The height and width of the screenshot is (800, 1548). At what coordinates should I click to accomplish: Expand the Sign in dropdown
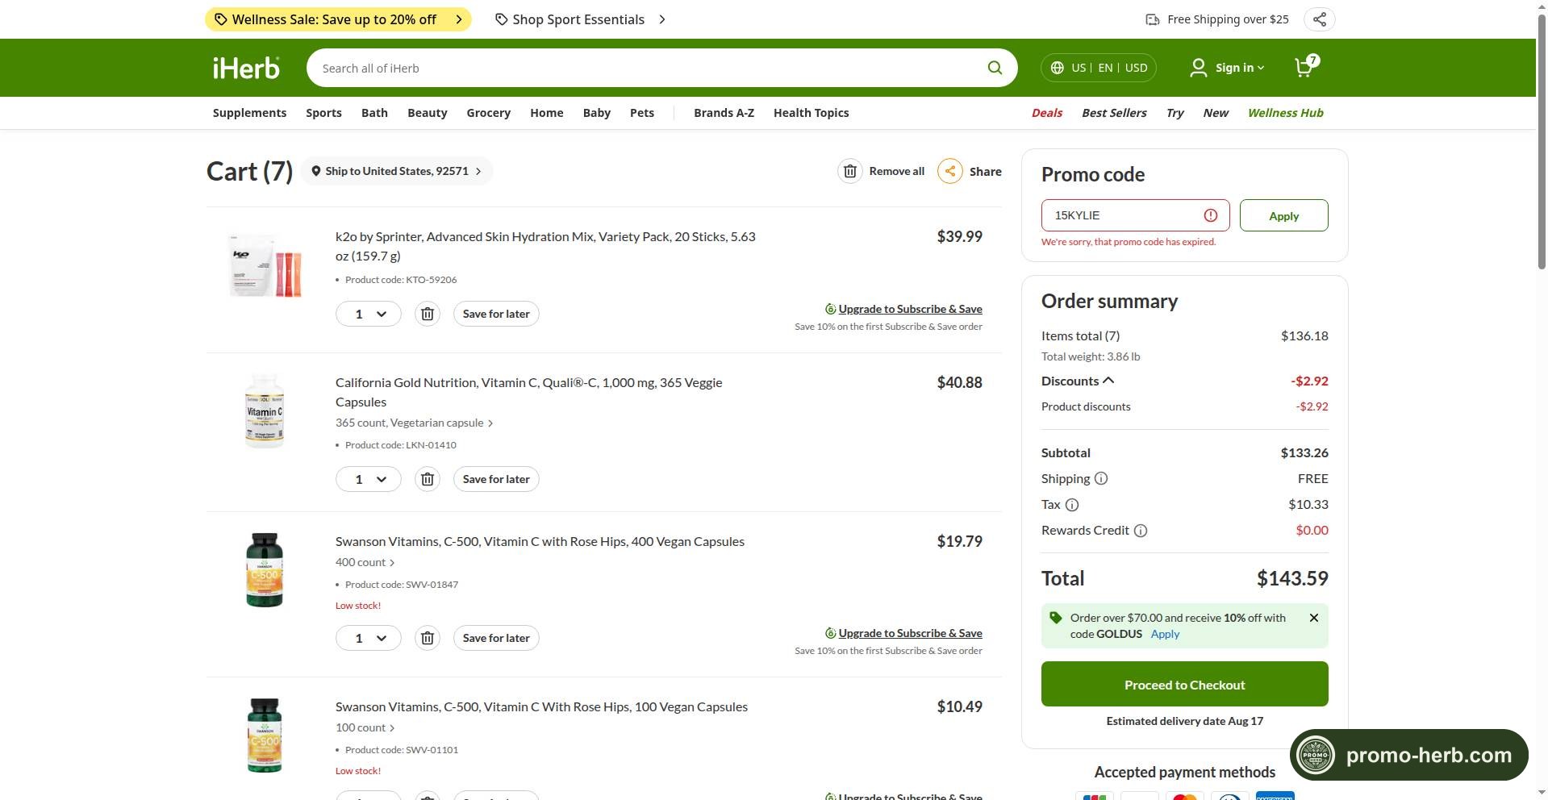tap(1240, 68)
